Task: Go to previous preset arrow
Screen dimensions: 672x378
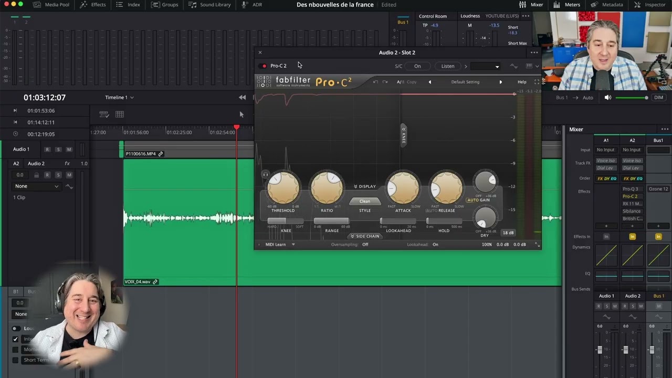Action: click(x=429, y=82)
